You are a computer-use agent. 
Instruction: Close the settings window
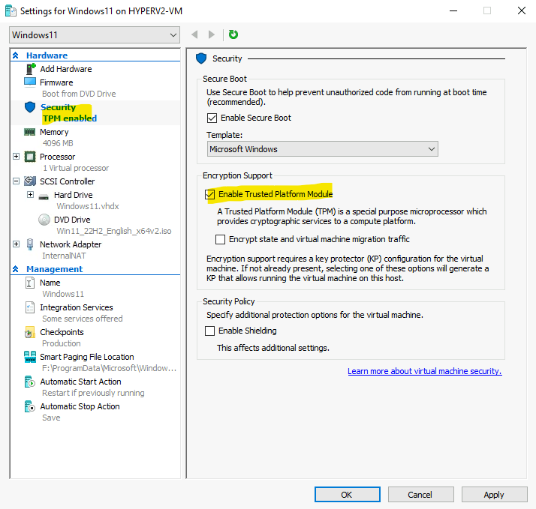click(x=521, y=11)
